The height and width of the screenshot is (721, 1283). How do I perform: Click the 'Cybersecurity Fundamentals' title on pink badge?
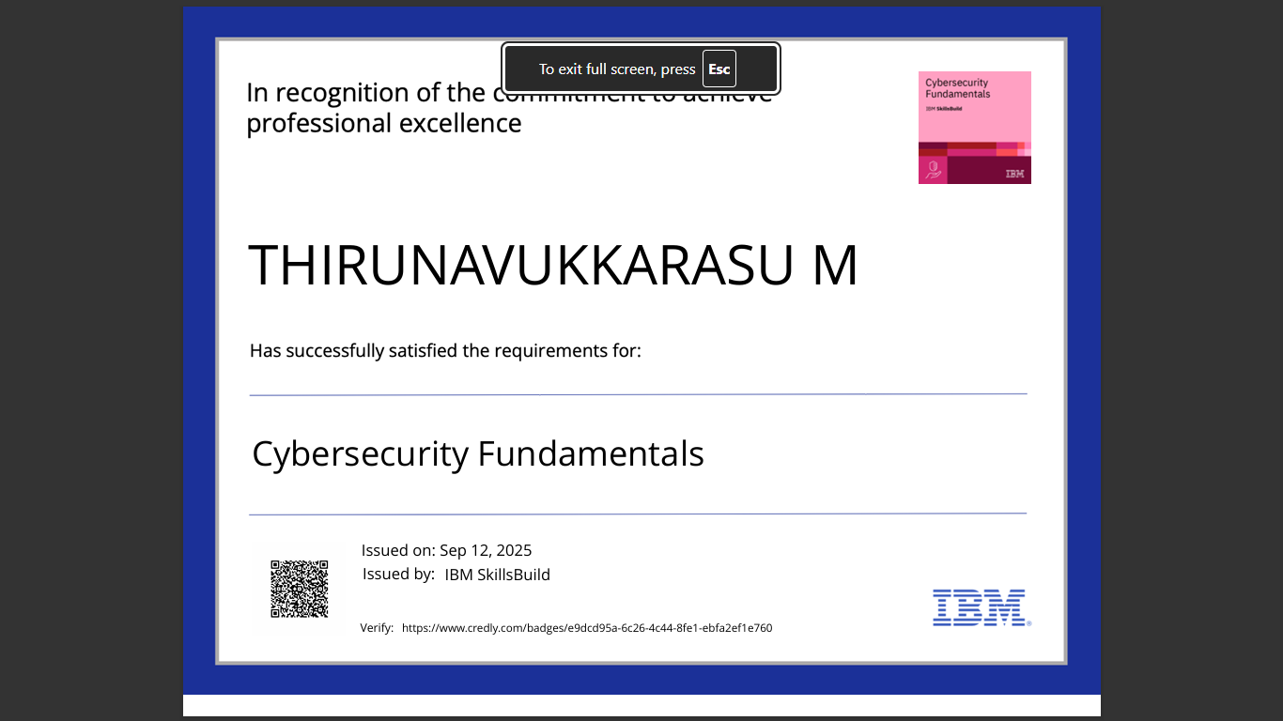point(958,88)
